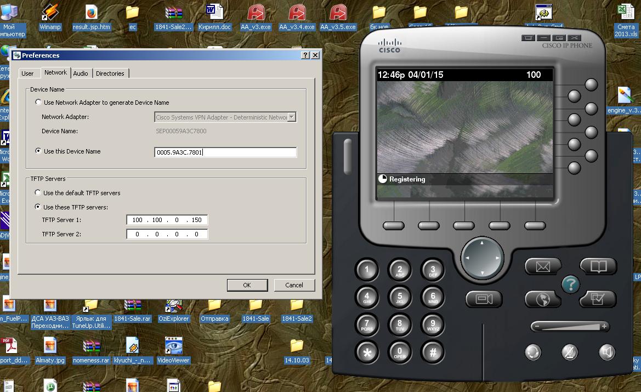641x392 pixels.
Task: Toggle the Headset button on phone
Action: click(532, 352)
